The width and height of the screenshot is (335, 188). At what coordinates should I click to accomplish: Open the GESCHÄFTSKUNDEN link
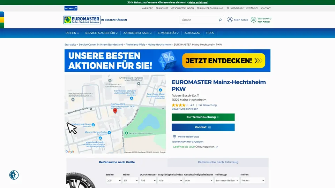pos(183,8)
